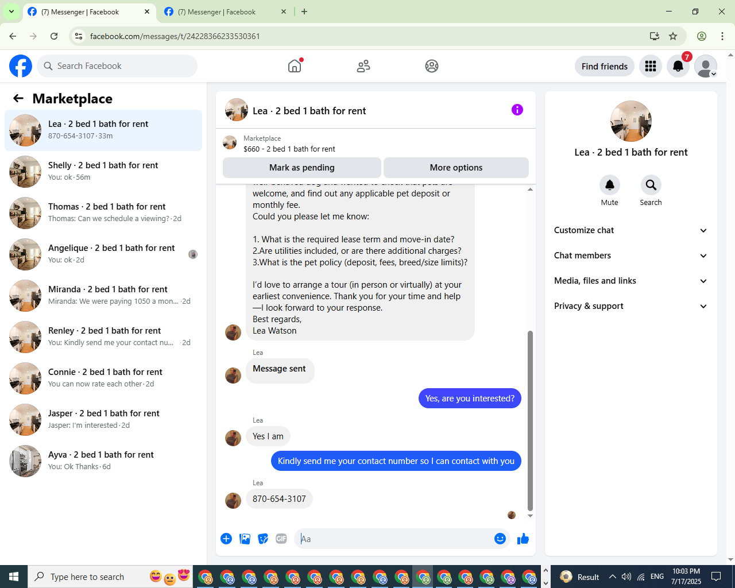The image size is (735, 588).
Task: Click the Facebook logo icon
Action: coord(21,66)
